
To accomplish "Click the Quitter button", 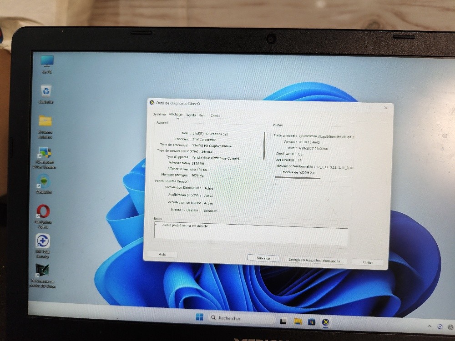I will (367, 262).
